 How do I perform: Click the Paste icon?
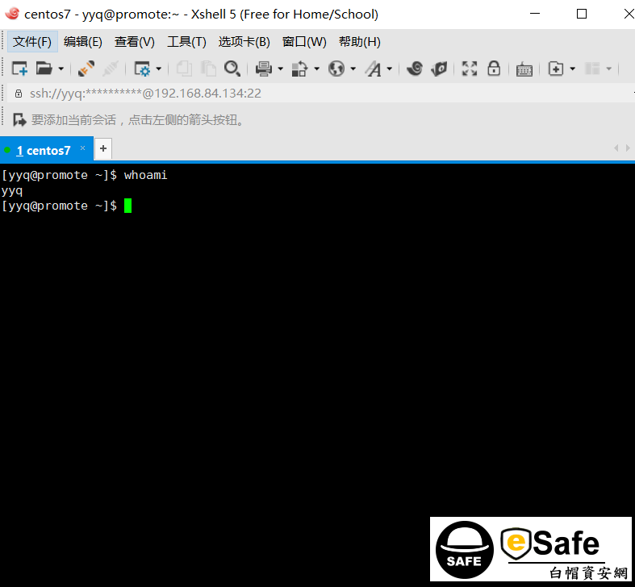coord(208,69)
